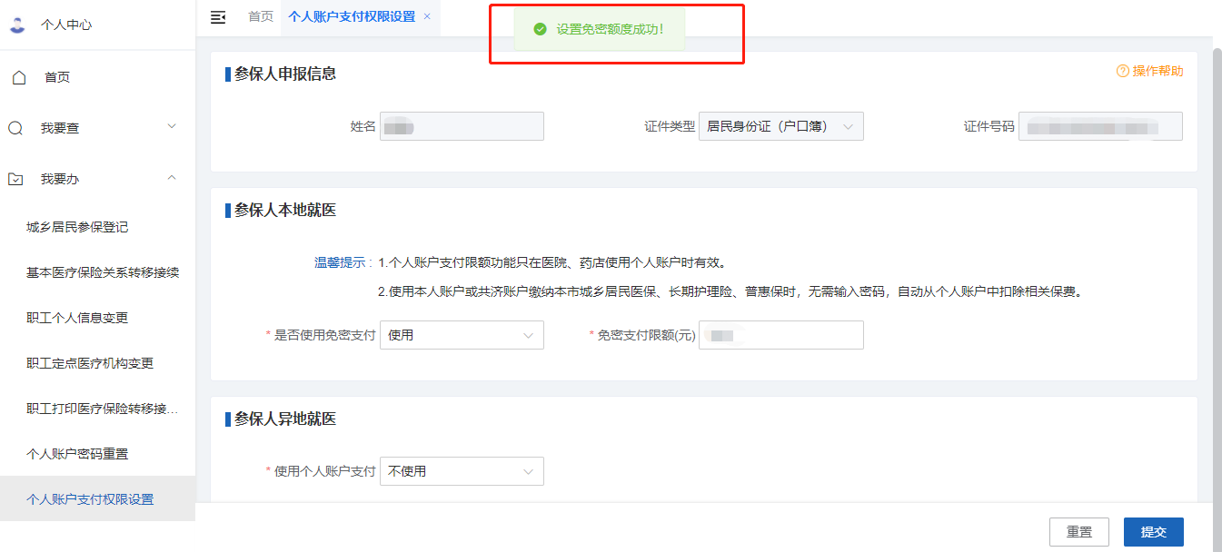Click the 提交 submit button

pyautogui.click(x=1153, y=531)
